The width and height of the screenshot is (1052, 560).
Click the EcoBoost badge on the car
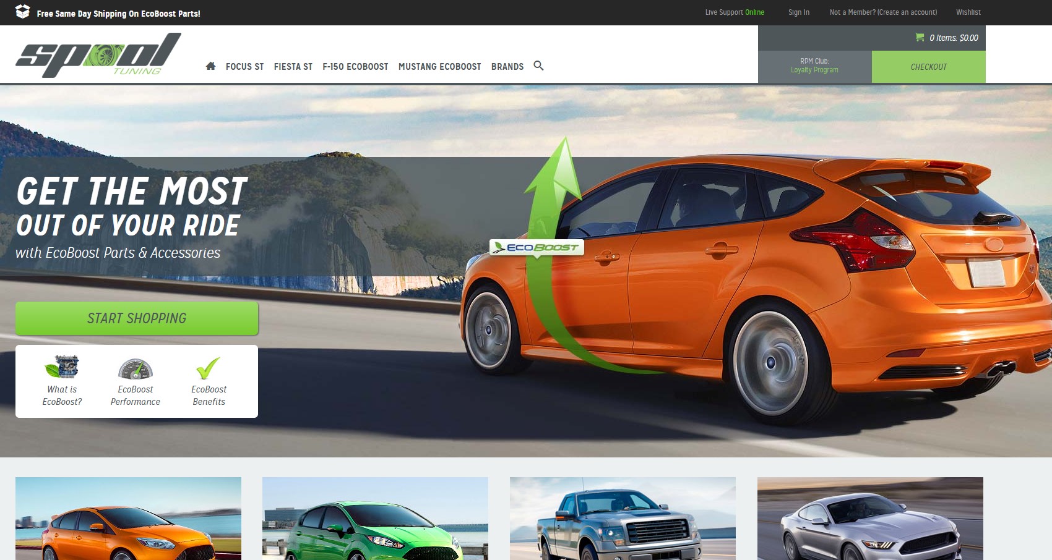[x=537, y=247]
